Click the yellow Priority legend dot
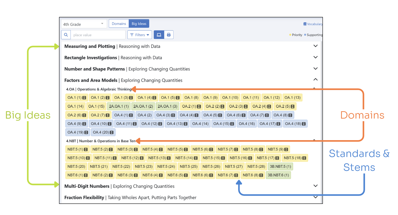Screen dimensions: 398x215 click(290, 35)
